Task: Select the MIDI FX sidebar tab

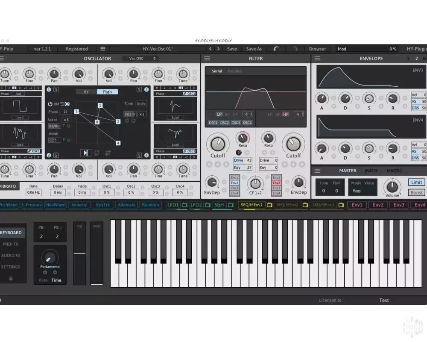Action: [x=11, y=244]
